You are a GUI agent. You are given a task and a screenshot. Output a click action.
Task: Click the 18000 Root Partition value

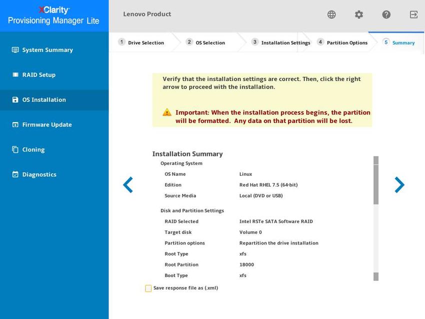[246, 265]
